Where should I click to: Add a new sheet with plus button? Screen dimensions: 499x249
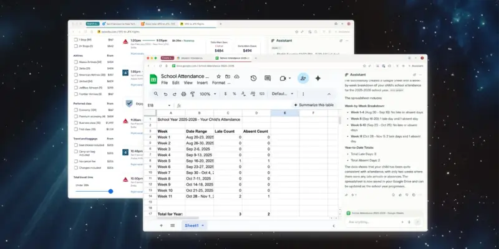160,225
